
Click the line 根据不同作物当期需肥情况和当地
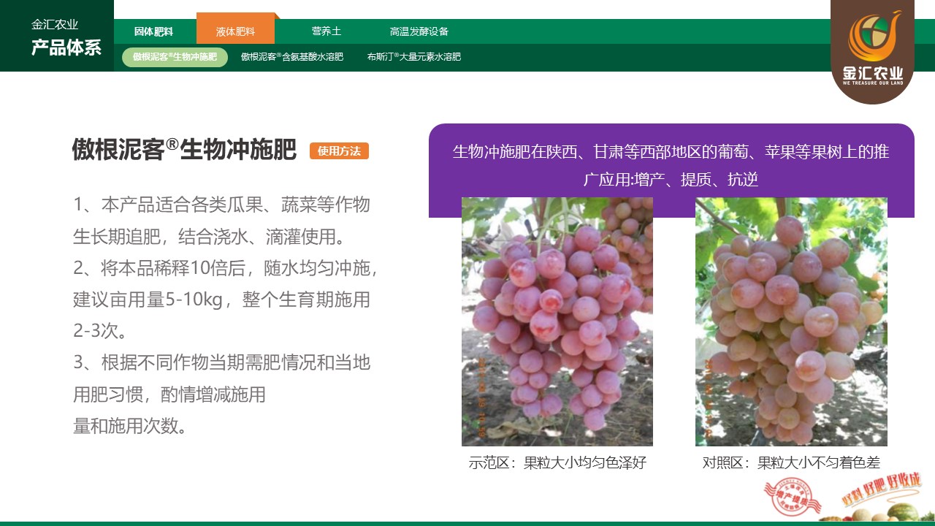[222, 362]
